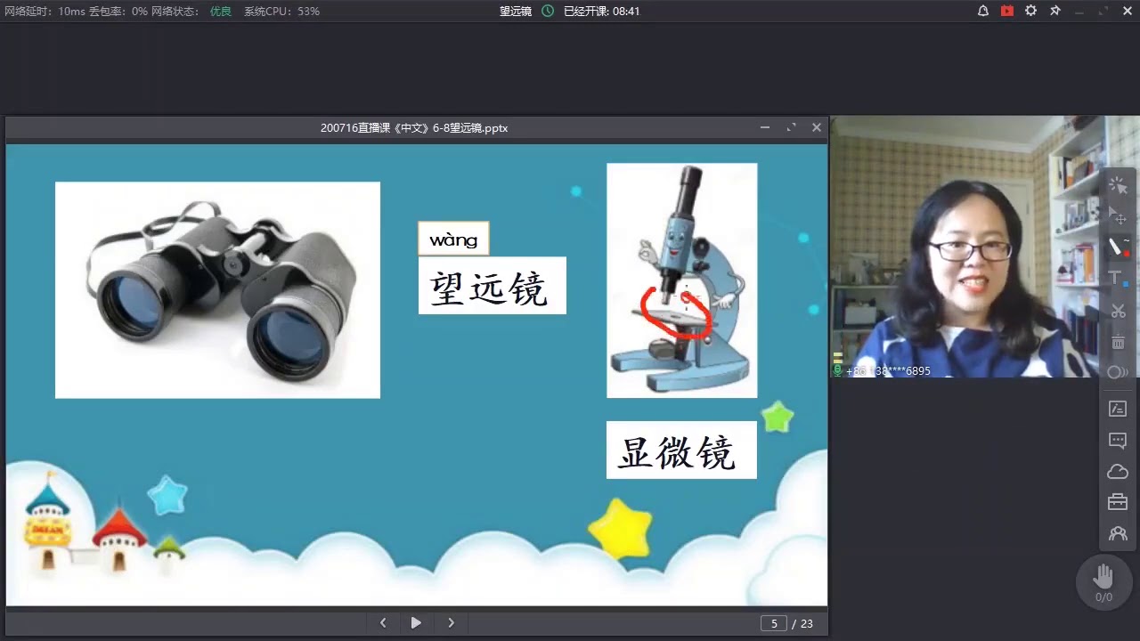This screenshot has height=641, width=1140.
Task: Click the binoculars picture on slide
Action: pyautogui.click(x=217, y=290)
